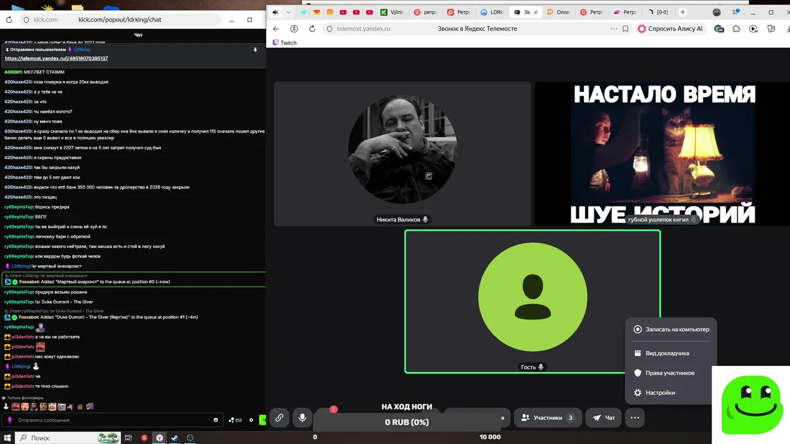The height and width of the screenshot is (444, 790).
Task: Click the Kick chat message input field
Action: [x=114, y=420]
